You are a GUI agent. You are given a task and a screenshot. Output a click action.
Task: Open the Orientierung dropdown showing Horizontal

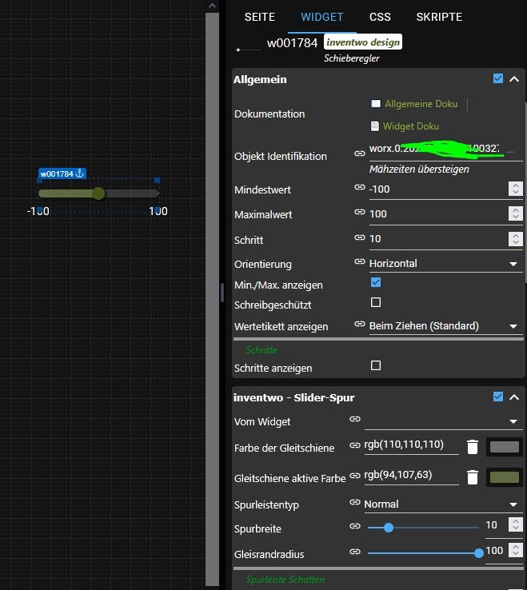(445, 263)
